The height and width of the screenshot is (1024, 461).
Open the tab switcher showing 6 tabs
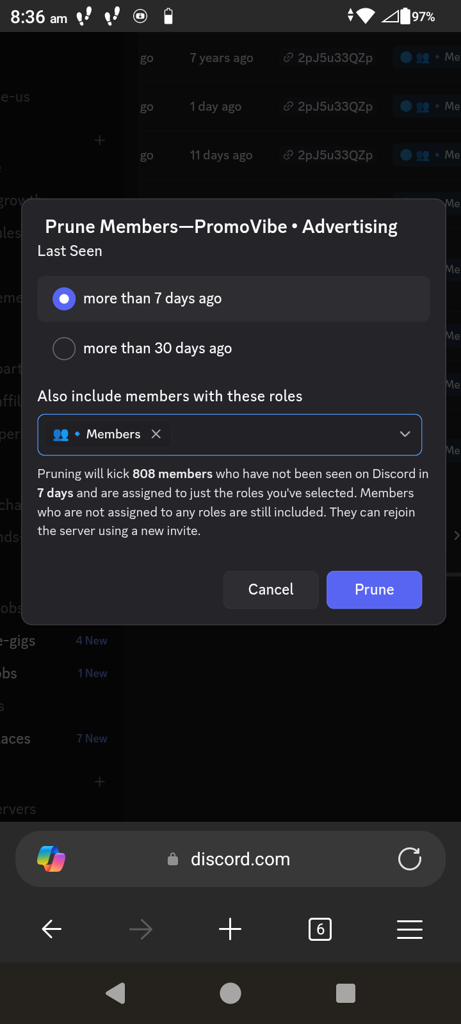pos(320,929)
